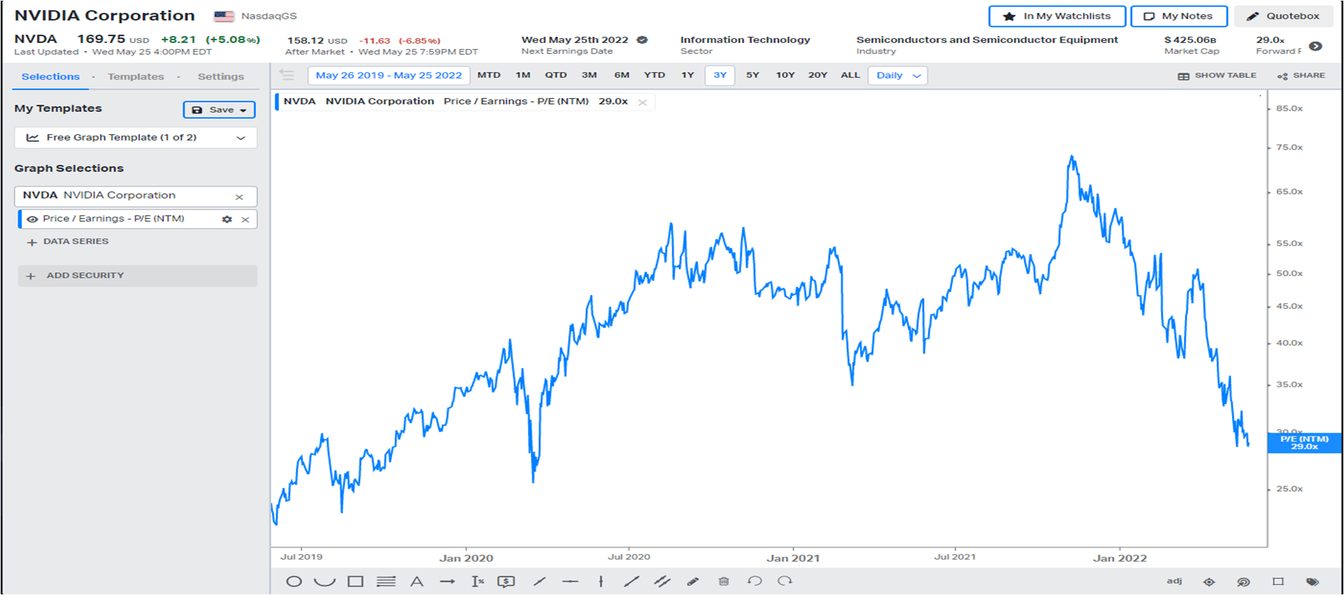Click the P/E (NTM) 29.0x axis marker

click(x=1304, y=443)
